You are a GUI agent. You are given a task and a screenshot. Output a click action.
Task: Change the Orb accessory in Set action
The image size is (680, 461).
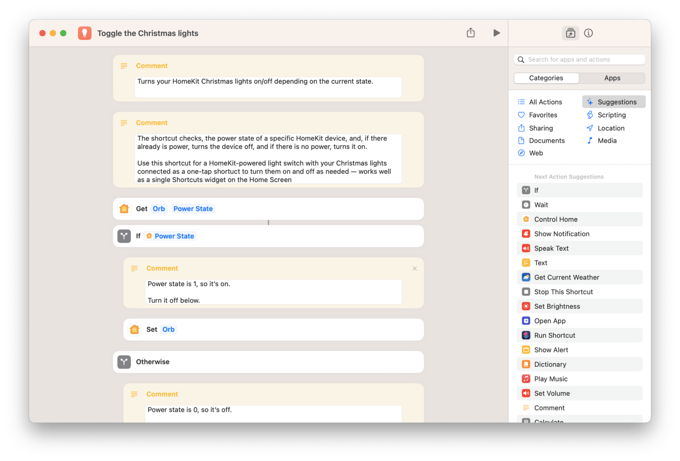pyautogui.click(x=168, y=330)
